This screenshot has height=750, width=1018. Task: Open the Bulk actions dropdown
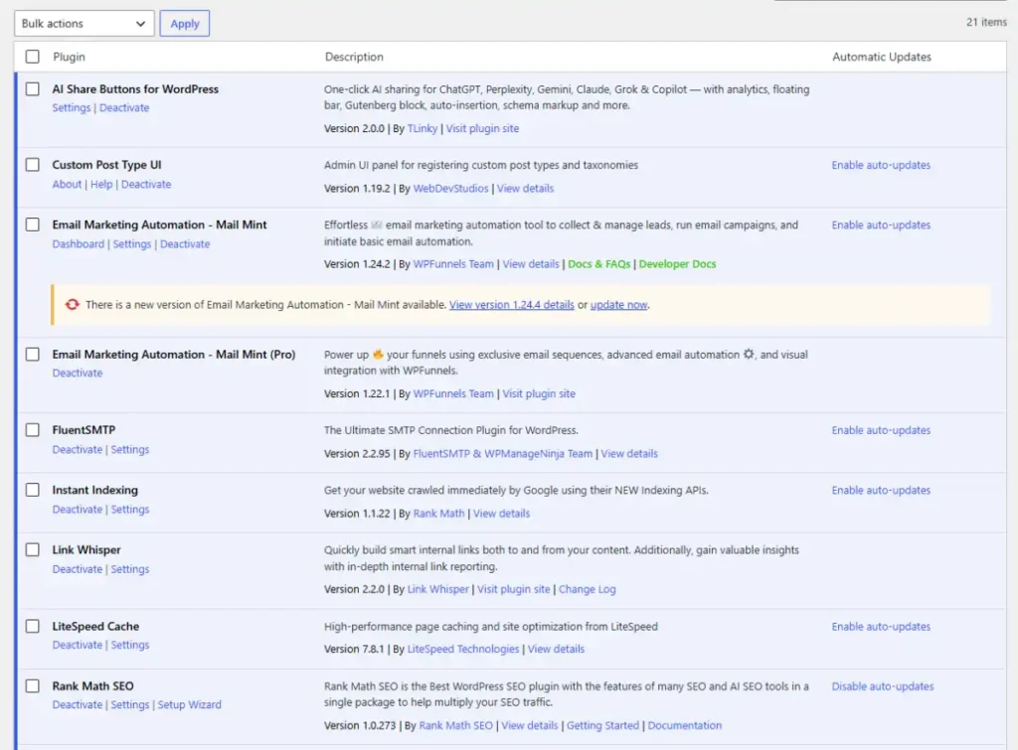tap(84, 24)
